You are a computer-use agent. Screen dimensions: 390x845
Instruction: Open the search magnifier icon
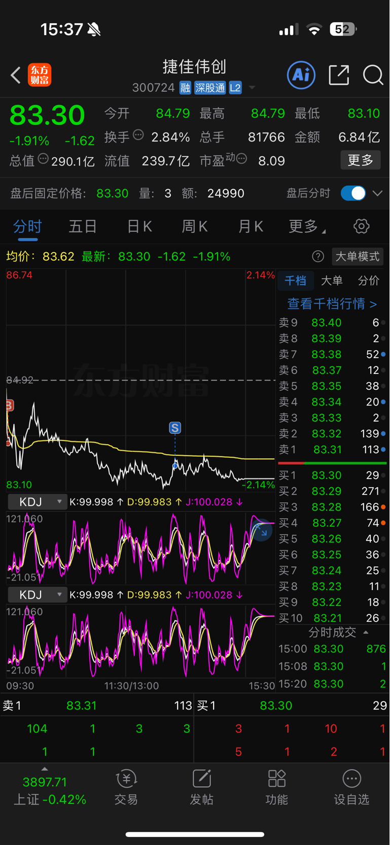point(373,75)
